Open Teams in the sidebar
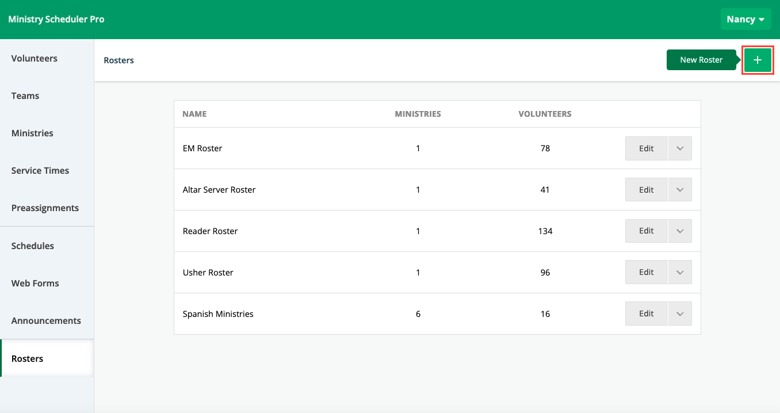This screenshot has height=413, width=780. point(25,96)
